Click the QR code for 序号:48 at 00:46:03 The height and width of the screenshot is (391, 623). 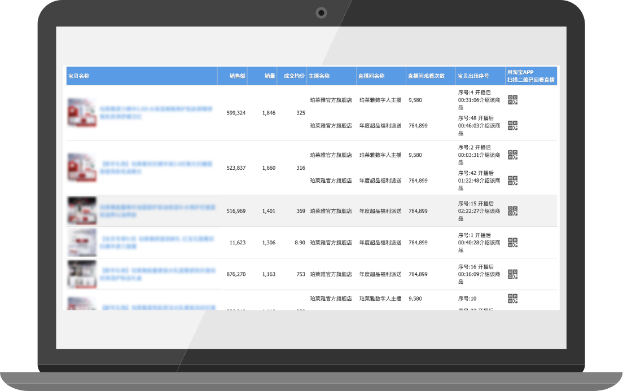pyautogui.click(x=512, y=125)
